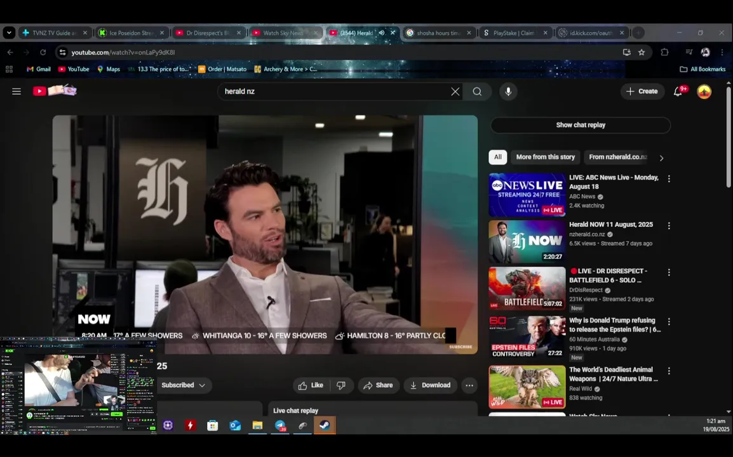This screenshot has width=733, height=457.
Task: Open options for Donald Trump Epstein video
Action: [669, 322]
